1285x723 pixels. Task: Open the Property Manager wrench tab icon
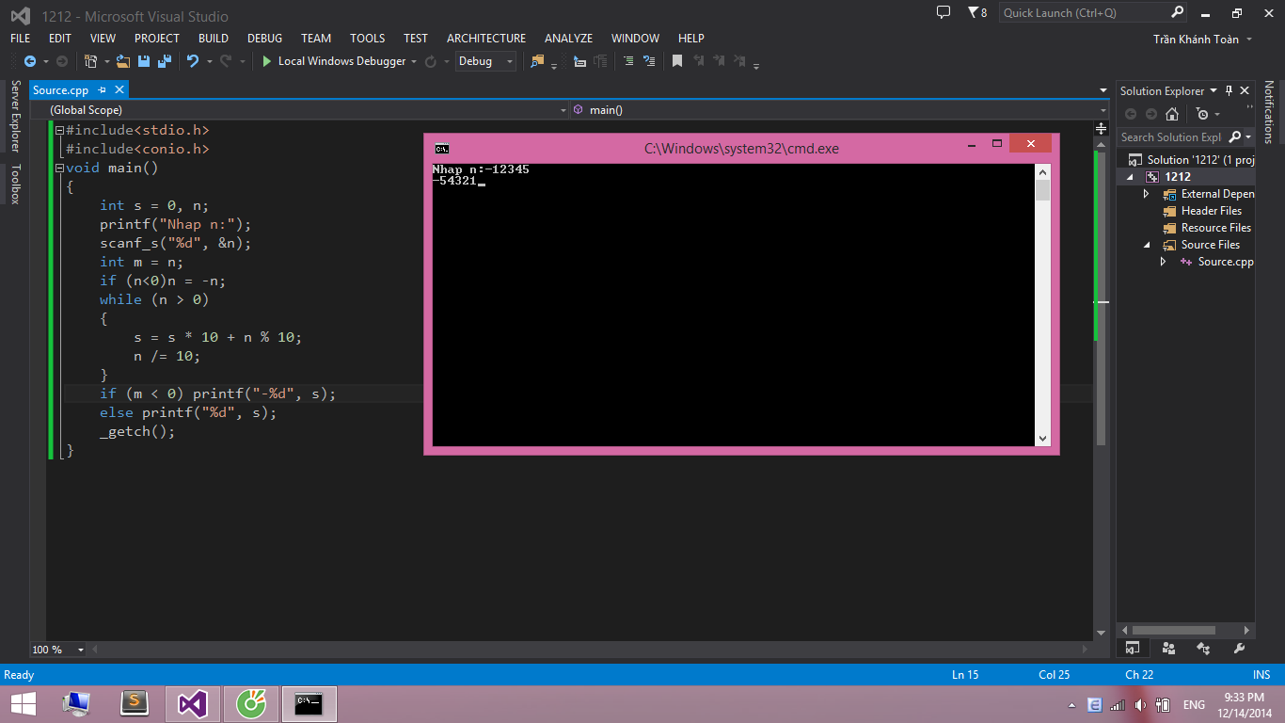1239,648
